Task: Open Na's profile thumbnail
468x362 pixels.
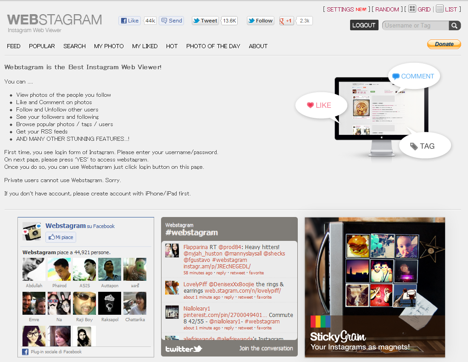Action: point(59,303)
